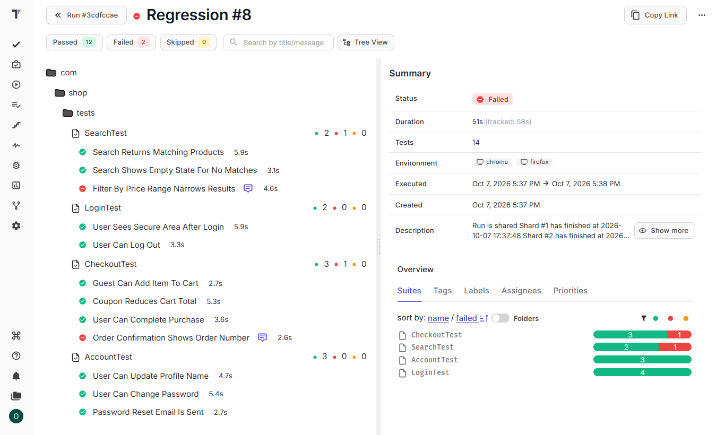725x435 pixels.
Task: Open message icon on Filter By Price Range test
Action: (248, 188)
